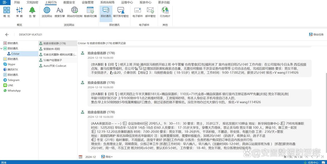Open the 浏览网站 globe tool
The width and height of the screenshot is (327, 164).
click(x=47, y=12)
